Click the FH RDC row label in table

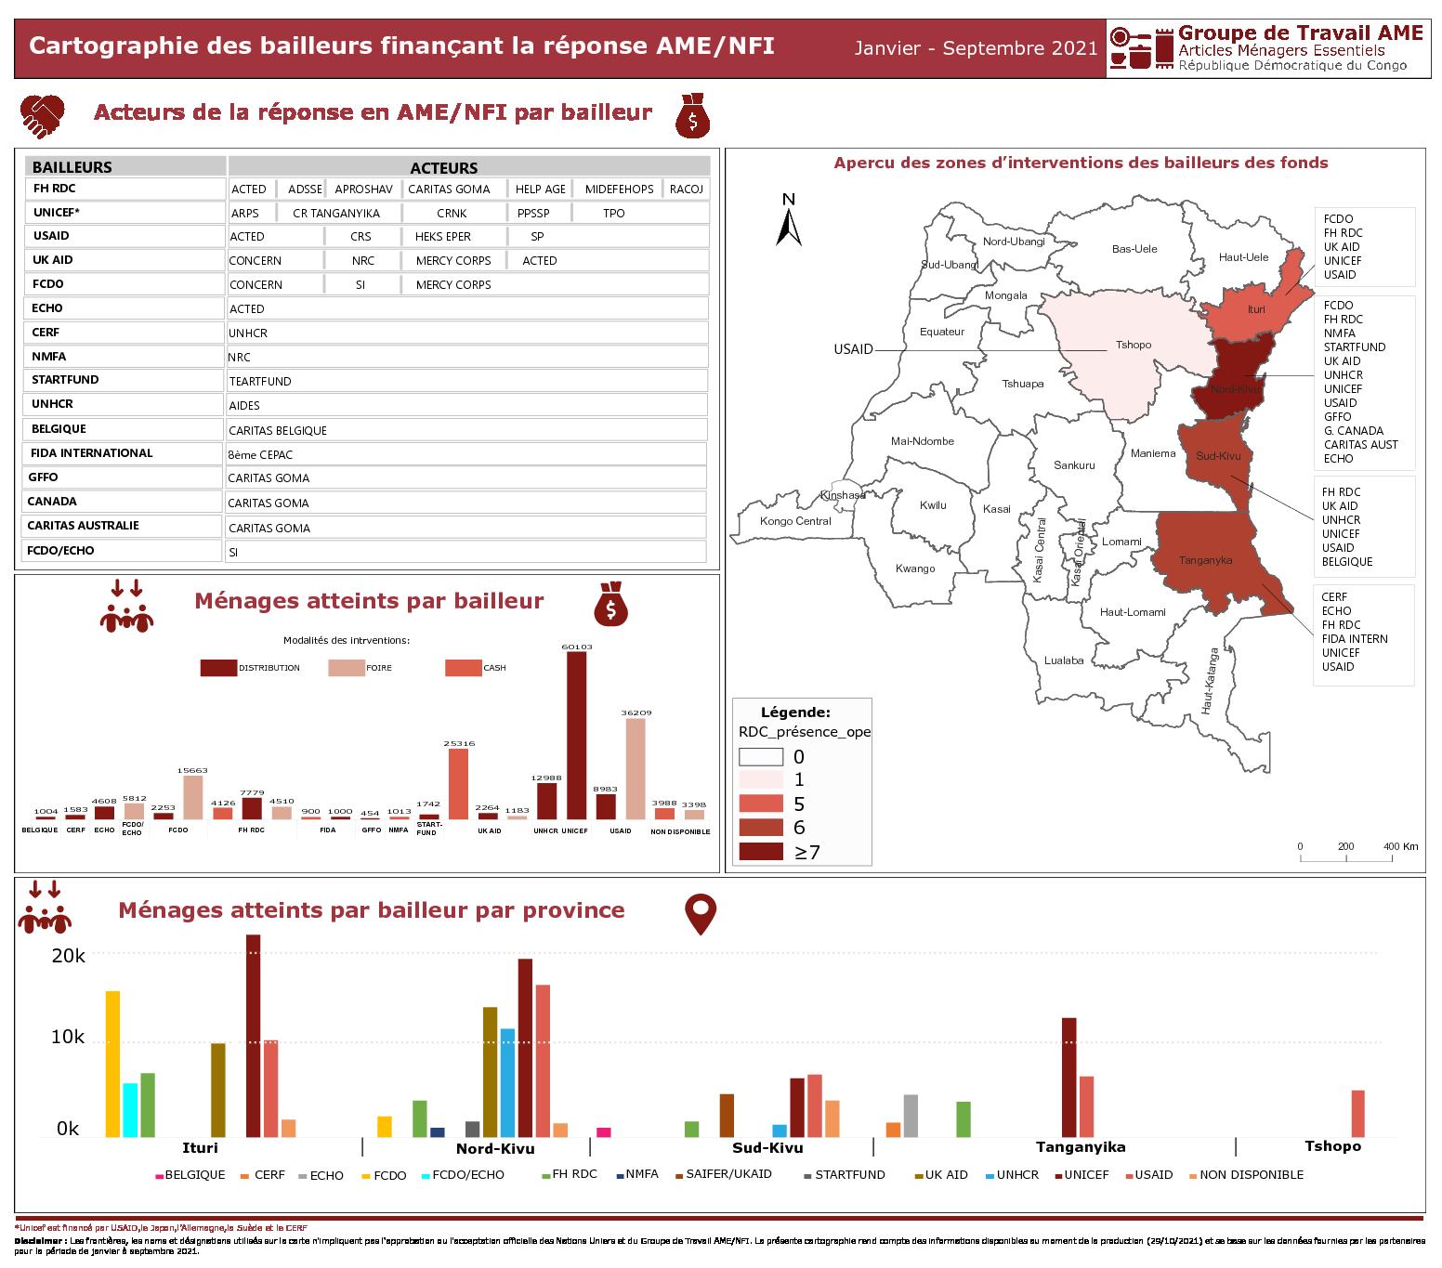pyautogui.click(x=54, y=189)
